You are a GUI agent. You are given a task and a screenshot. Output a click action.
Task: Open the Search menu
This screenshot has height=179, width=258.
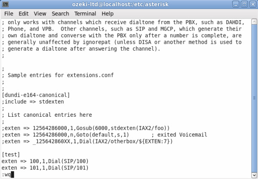coord(60,14)
